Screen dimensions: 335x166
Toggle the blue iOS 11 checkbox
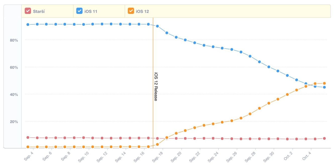tap(79, 11)
